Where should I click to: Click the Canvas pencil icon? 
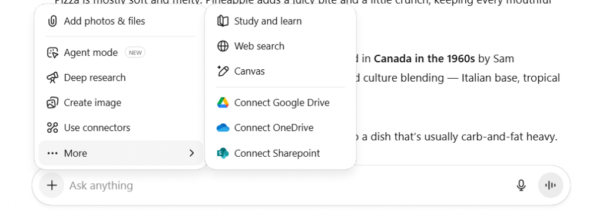coord(223,71)
